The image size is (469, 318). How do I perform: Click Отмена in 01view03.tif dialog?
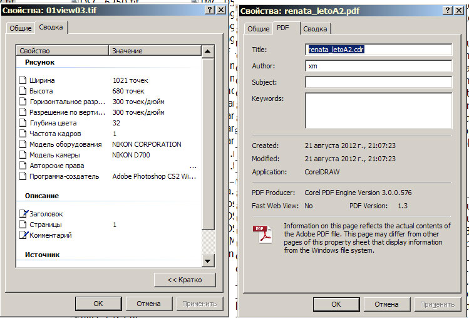coord(148,304)
